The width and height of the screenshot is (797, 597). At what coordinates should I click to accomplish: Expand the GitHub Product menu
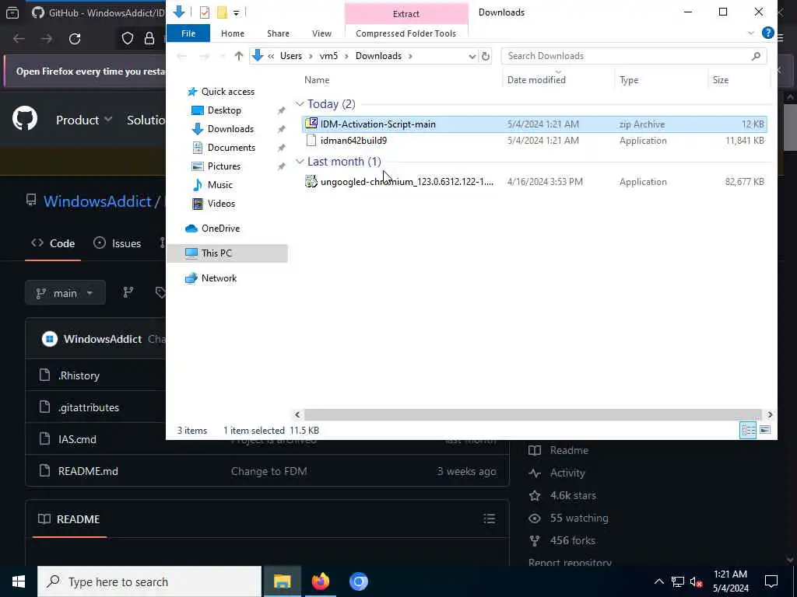84,120
